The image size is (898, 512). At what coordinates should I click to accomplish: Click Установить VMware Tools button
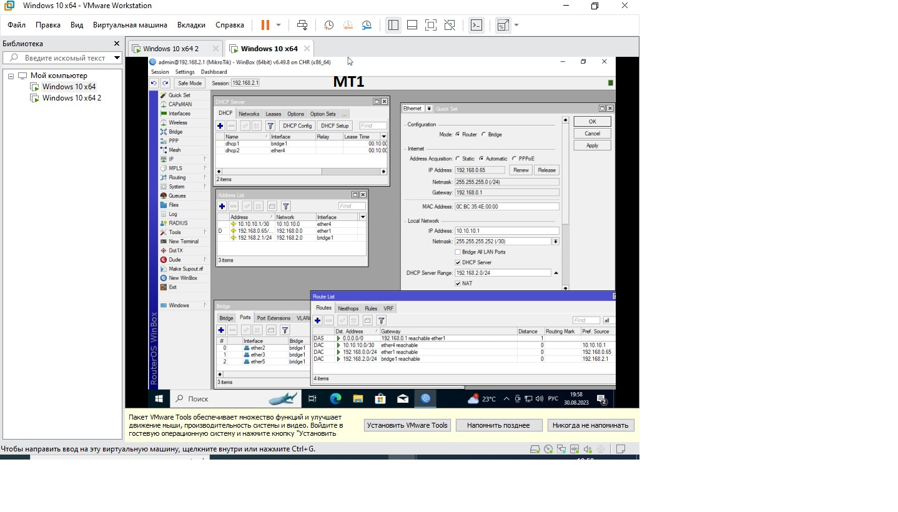coord(407,425)
